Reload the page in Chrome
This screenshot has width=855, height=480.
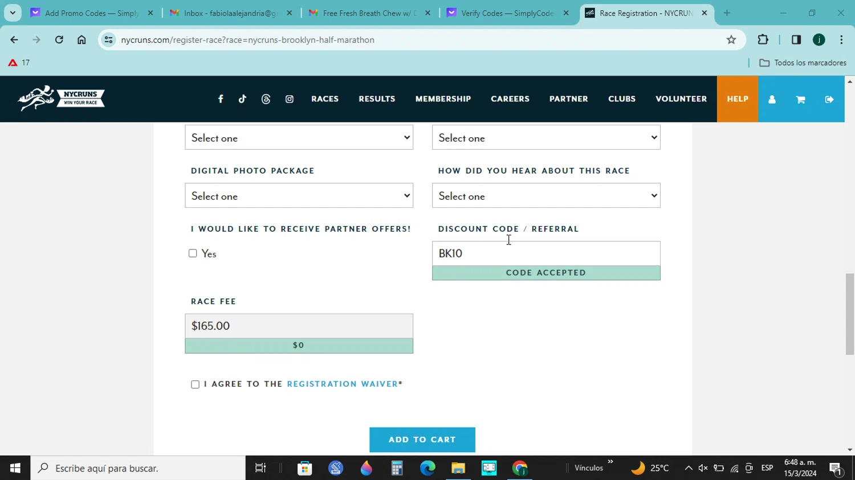(x=59, y=40)
